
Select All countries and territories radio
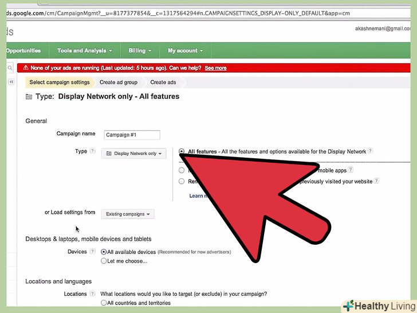point(104,303)
